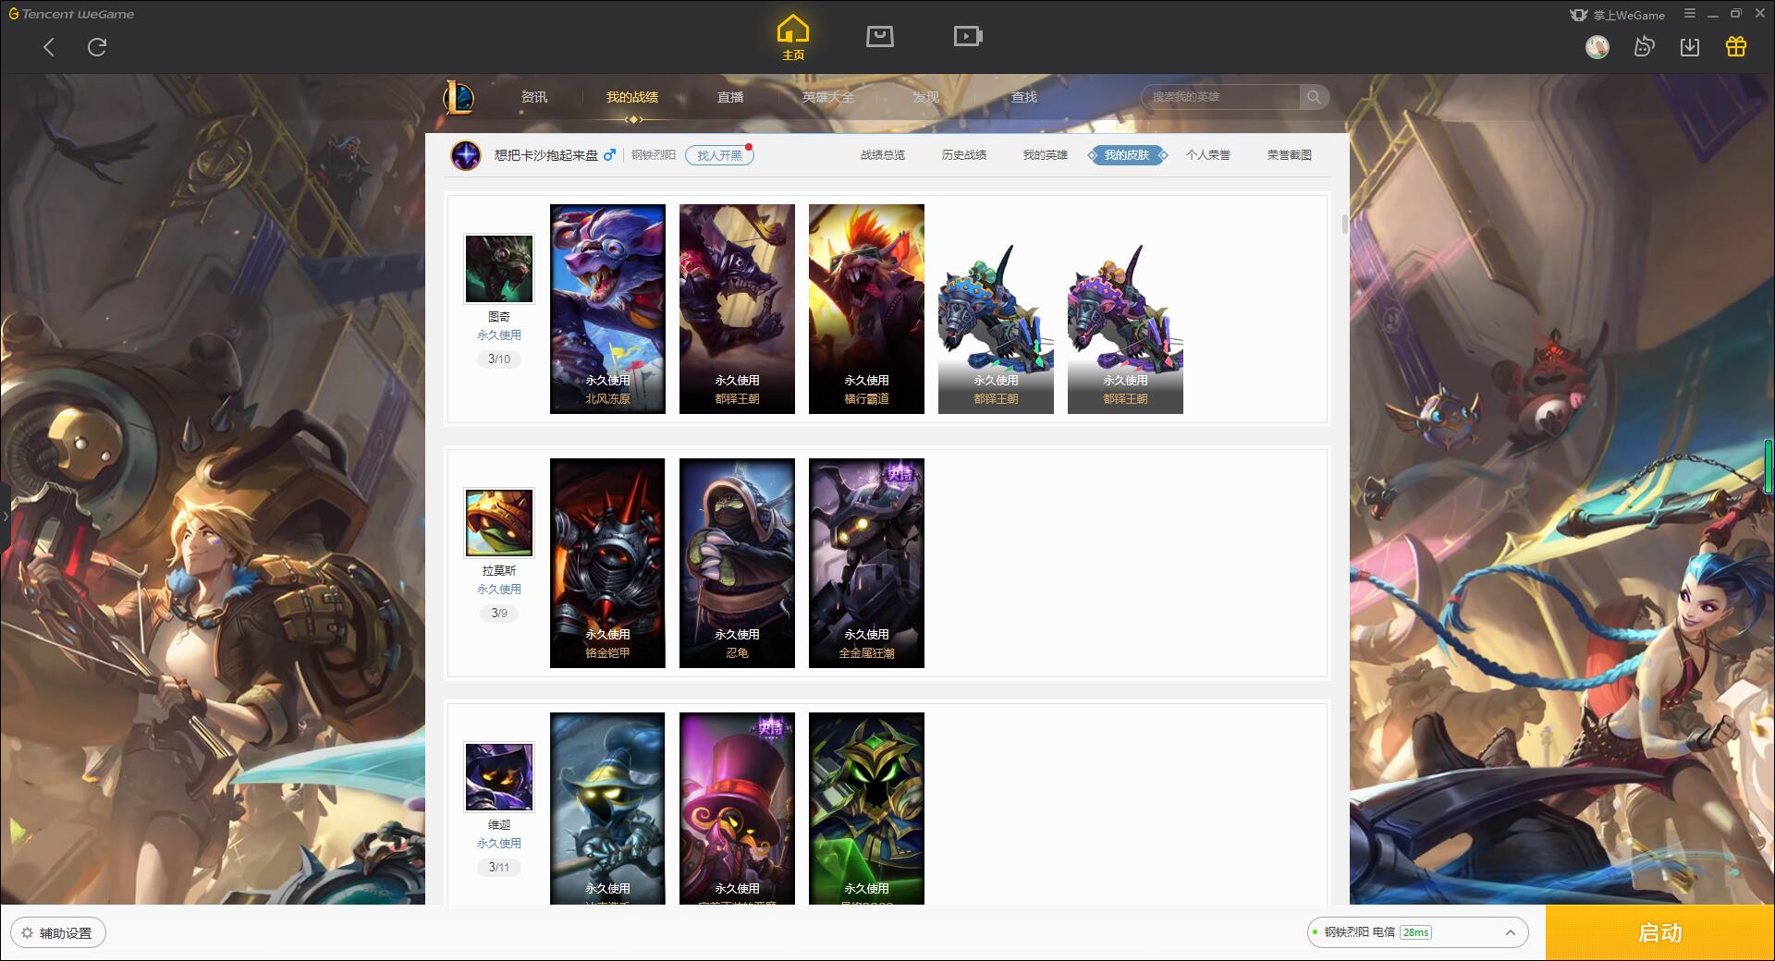
Task: Click the summoner name 想把卡沙抱起来盘
Action: point(546,155)
